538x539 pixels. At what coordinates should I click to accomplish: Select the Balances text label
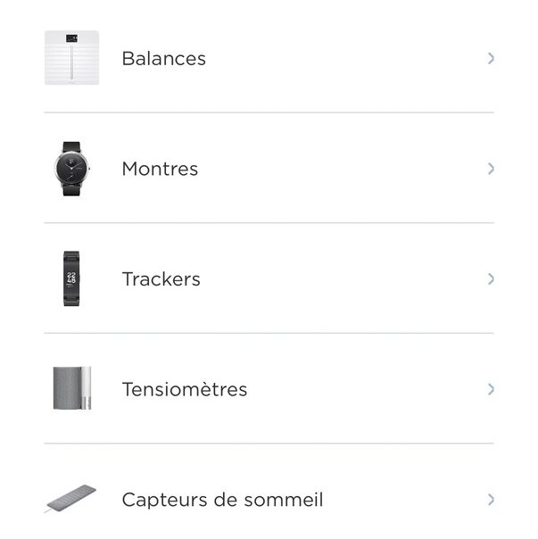(x=164, y=58)
